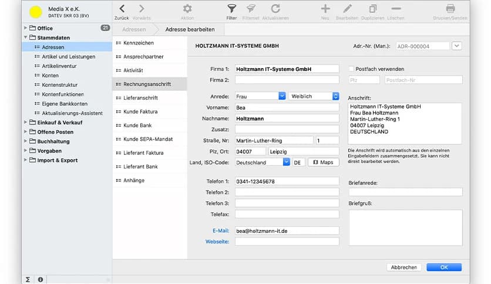Open the Kunde Faktura section
Viewport: 491px width, 284px height.
pos(150,111)
